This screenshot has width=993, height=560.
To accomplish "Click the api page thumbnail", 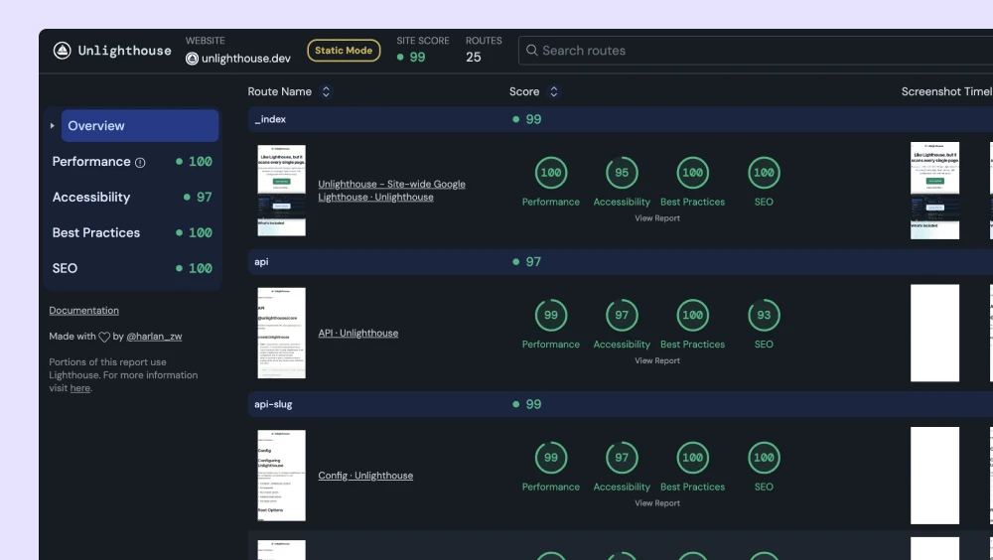I will 281,334.
